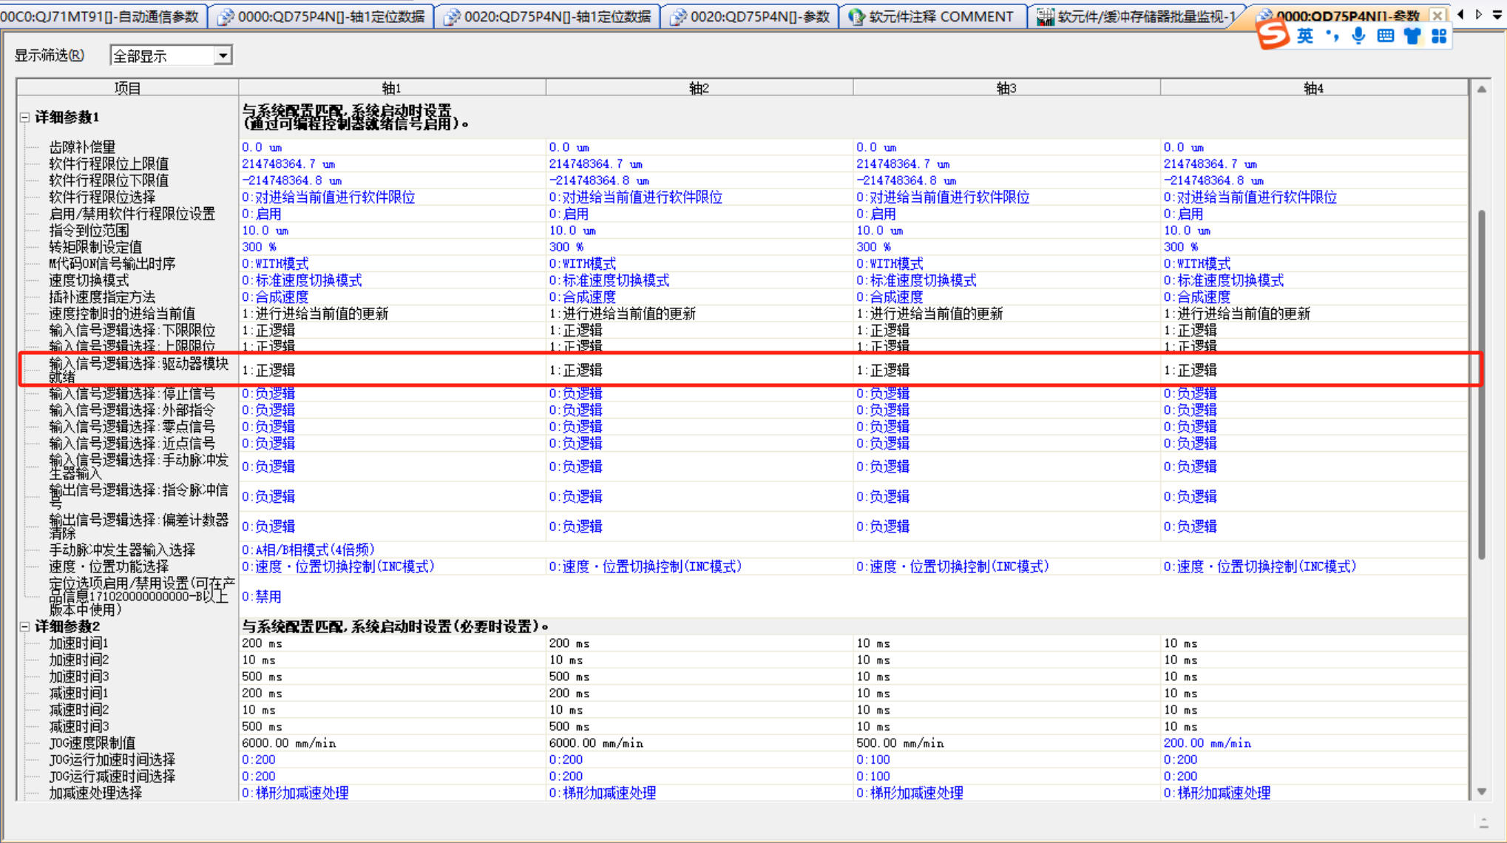Open the tab list dropdown arrow
The width and height of the screenshot is (1507, 843).
click(1497, 15)
